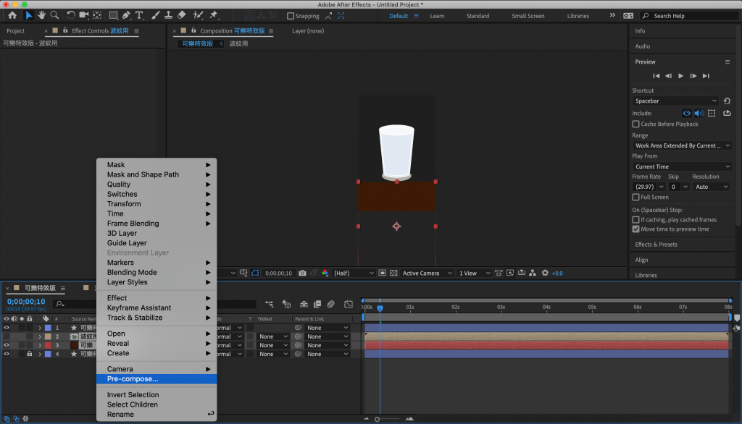The image size is (742, 424).
Task: Select the Hand tool in the toolbar
Action: click(42, 15)
